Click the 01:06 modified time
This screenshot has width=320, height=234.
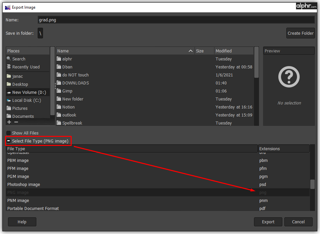(x=221, y=91)
